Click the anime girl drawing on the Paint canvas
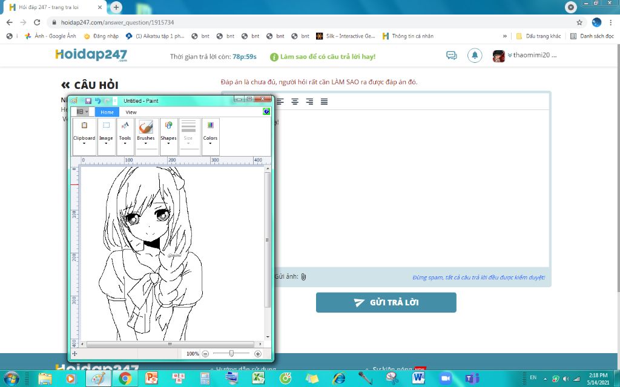620x387 pixels. [x=150, y=253]
